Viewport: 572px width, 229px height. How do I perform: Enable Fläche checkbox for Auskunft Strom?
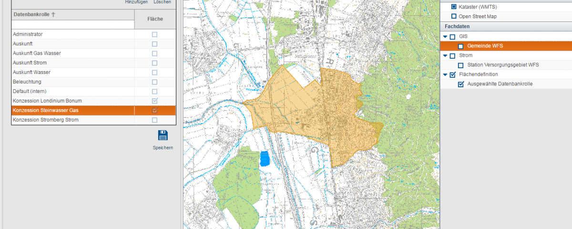(x=154, y=63)
